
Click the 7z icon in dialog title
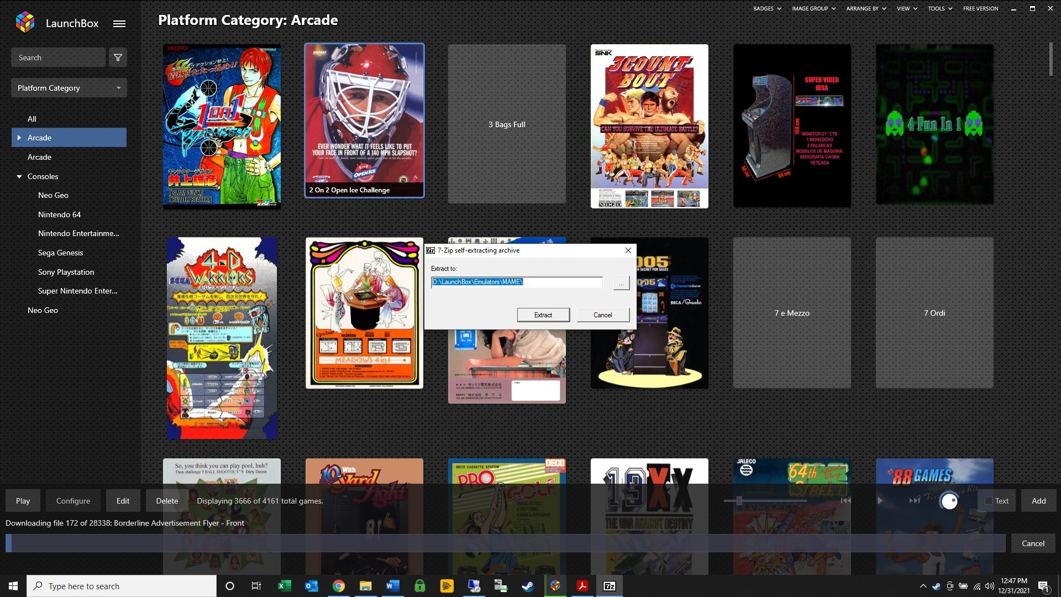(x=430, y=250)
